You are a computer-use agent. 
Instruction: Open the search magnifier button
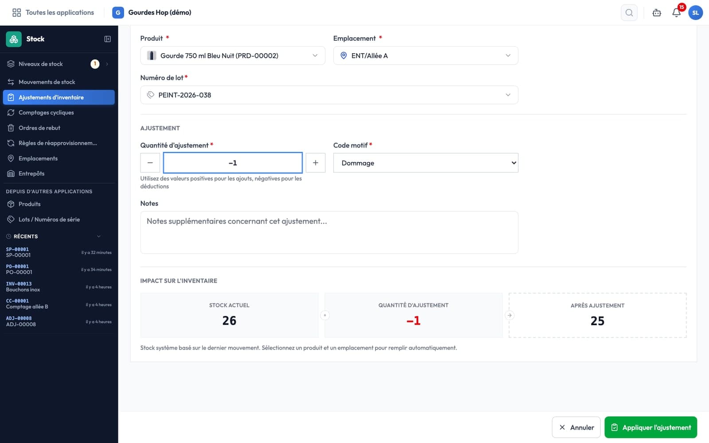(629, 13)
